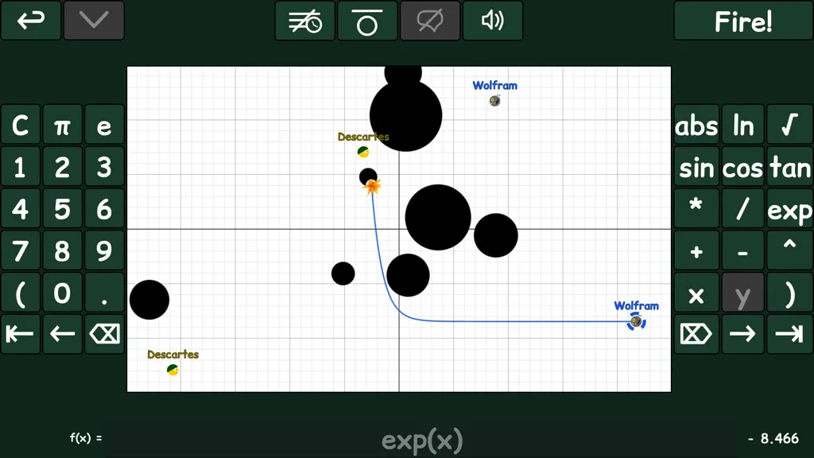Click the forward delete icon
The height and width of the screenshot is (458, 814).
pos(696,334)
